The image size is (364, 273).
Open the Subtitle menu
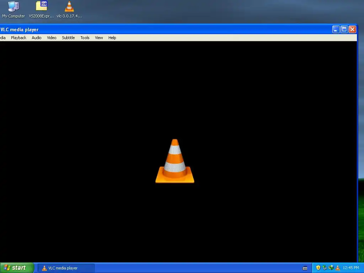pos(68,38)
